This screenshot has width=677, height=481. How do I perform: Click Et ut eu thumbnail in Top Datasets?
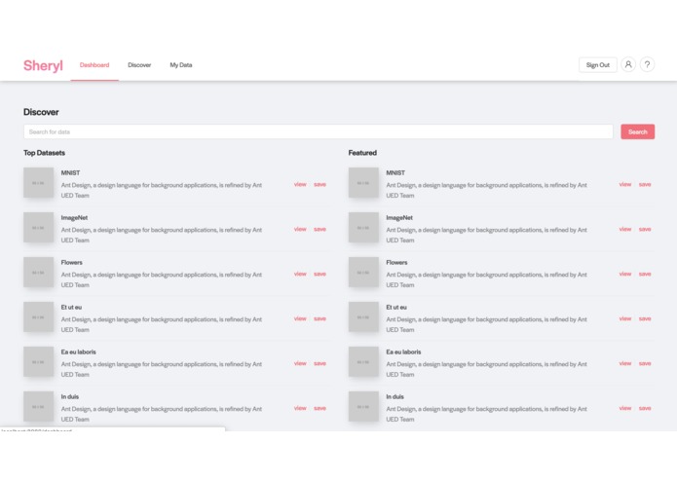[38, 317]
